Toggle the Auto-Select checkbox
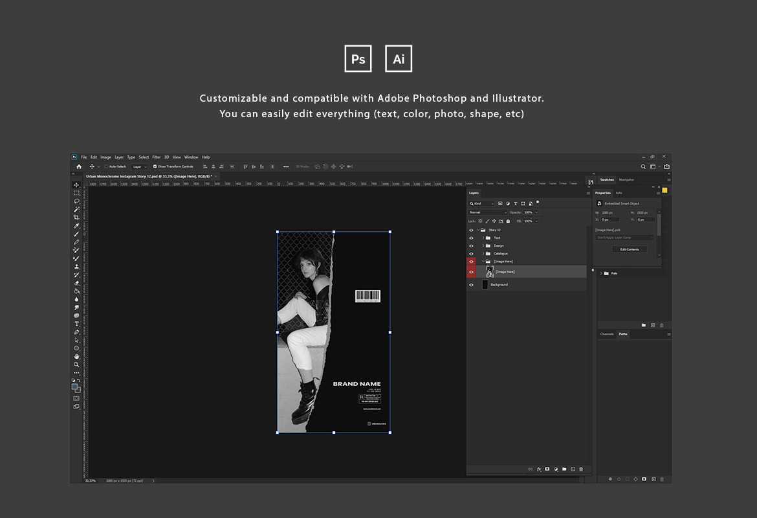This screenshot has height=518, width=757. (x=106, y=166)
